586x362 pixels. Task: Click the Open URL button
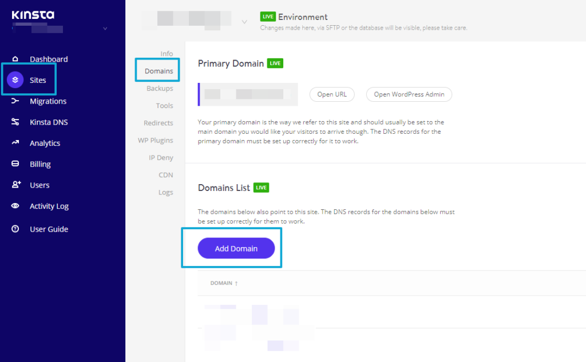332,94
